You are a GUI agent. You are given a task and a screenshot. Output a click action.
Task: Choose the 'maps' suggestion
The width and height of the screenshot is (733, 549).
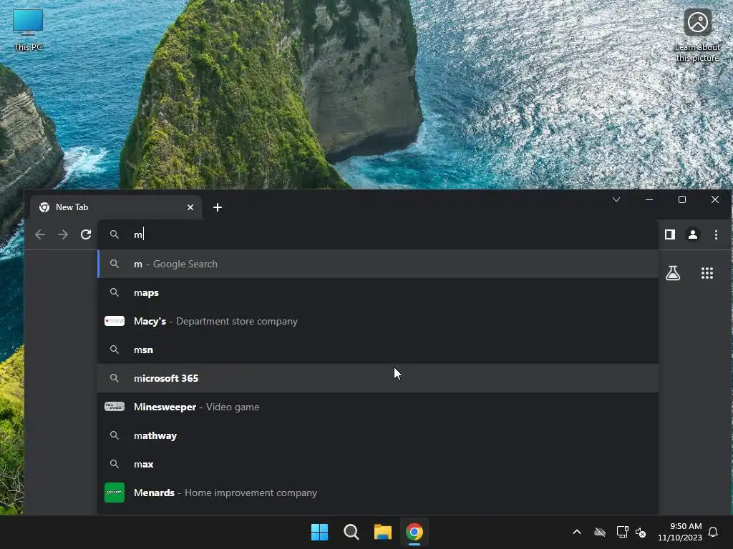(x=378, y=292)
